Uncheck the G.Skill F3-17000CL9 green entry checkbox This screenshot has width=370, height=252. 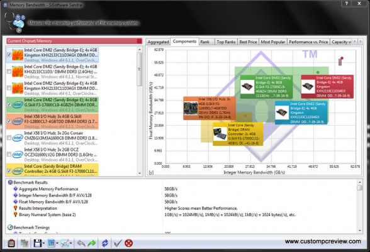(9, 104)
